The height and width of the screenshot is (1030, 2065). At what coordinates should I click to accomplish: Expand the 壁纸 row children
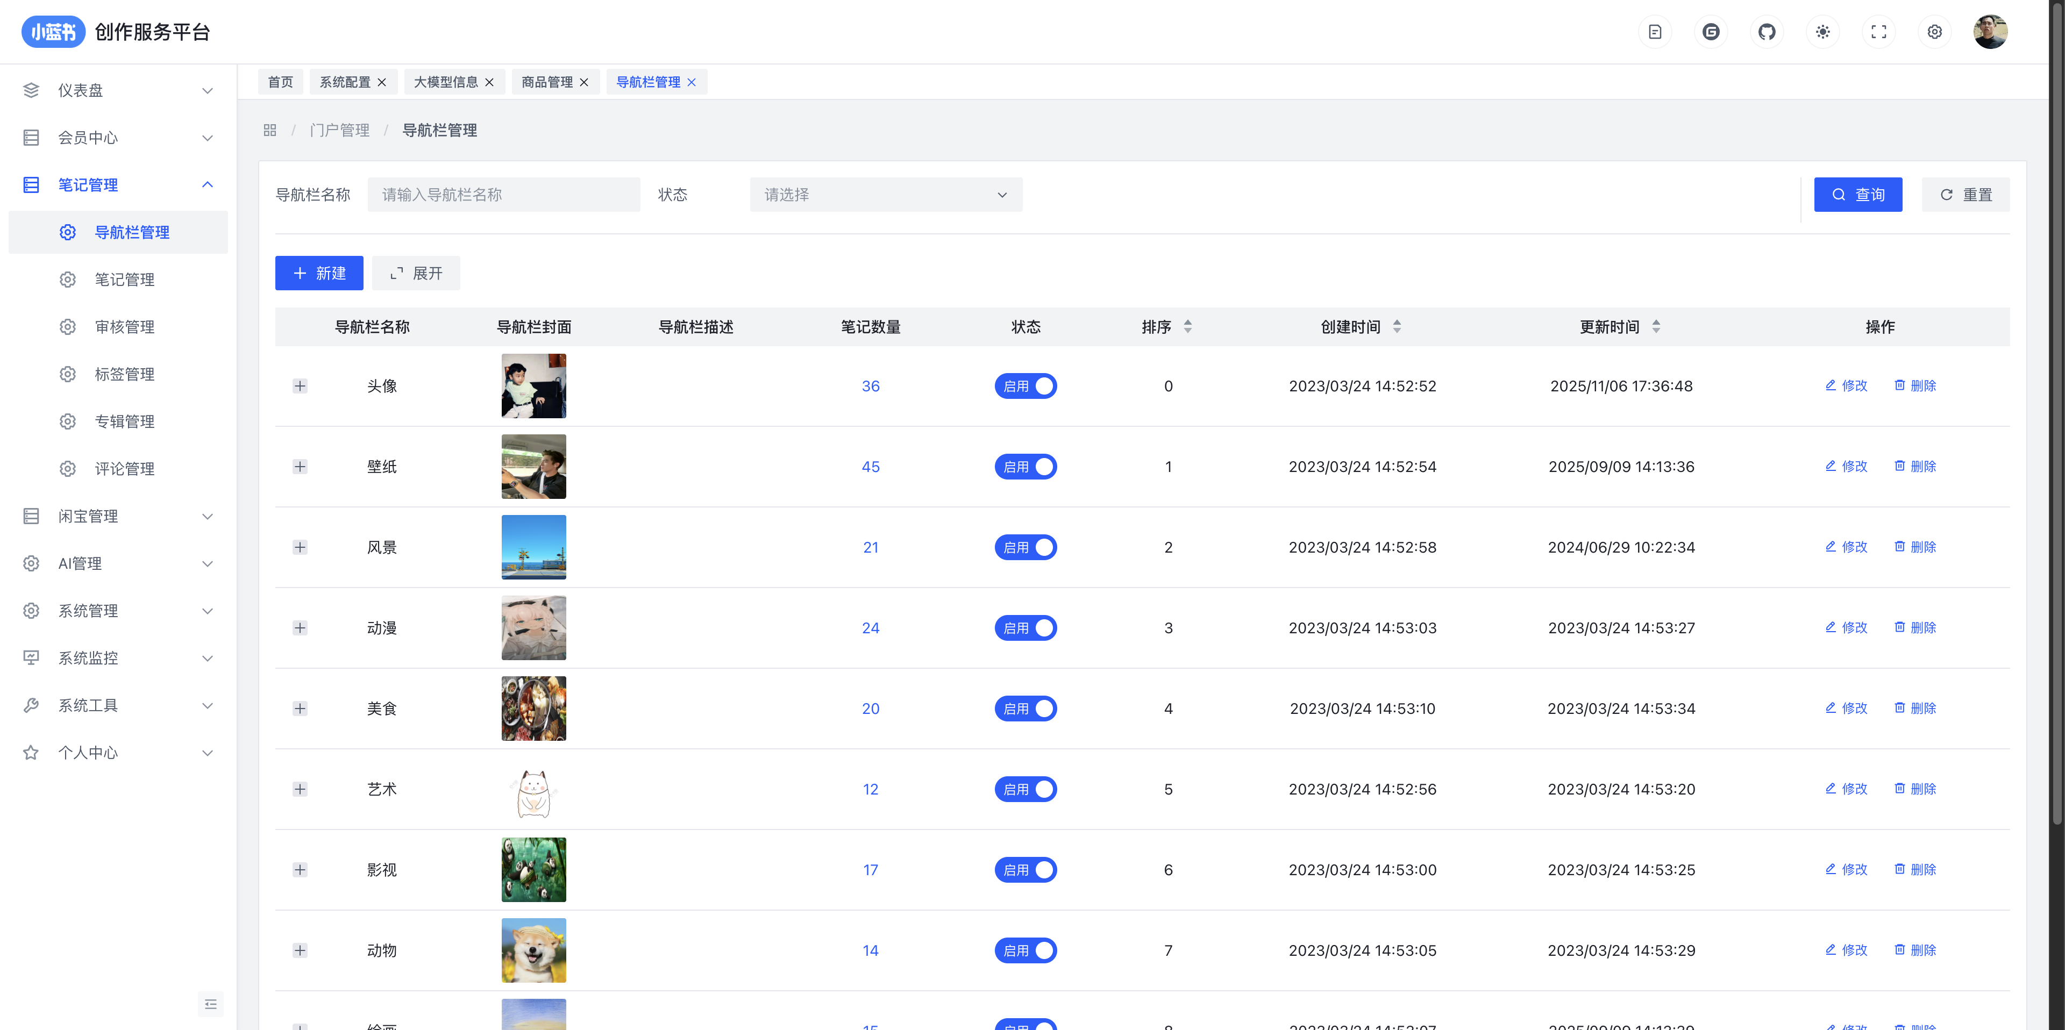click(x=300, y=467)
